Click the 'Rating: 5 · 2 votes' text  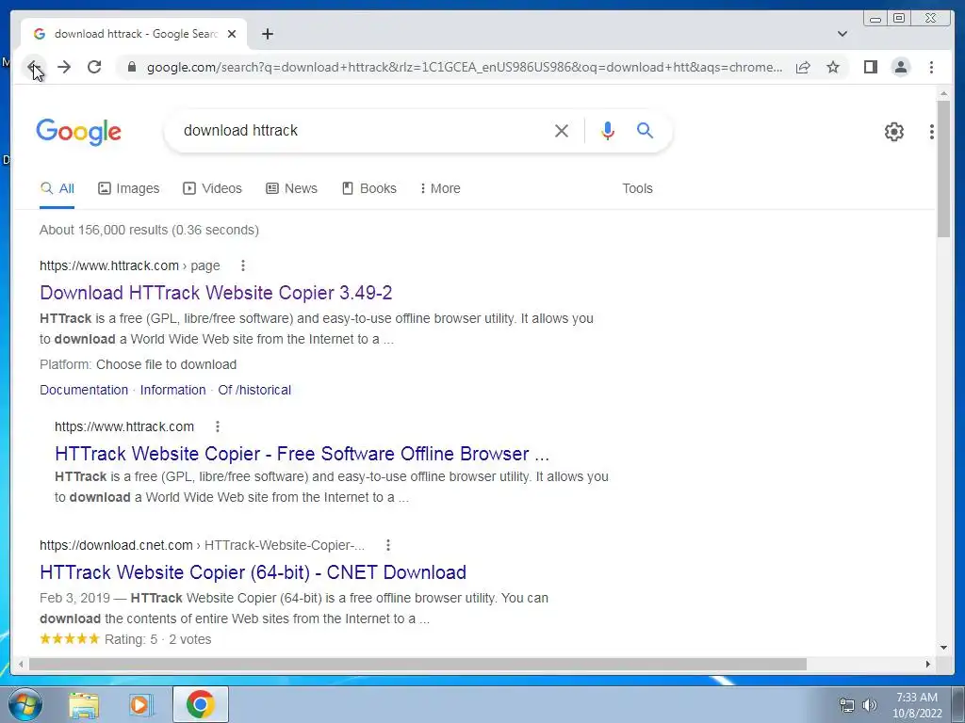point(157,639)
